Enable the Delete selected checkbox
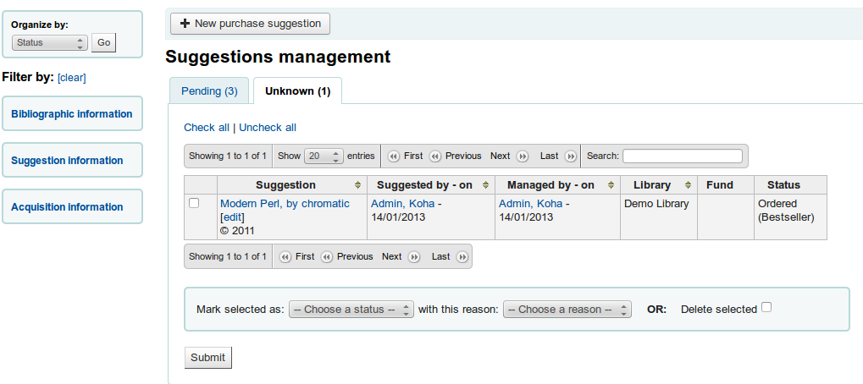Image resolution: width=863 pixels, height=384 pixels. [766, 308]
